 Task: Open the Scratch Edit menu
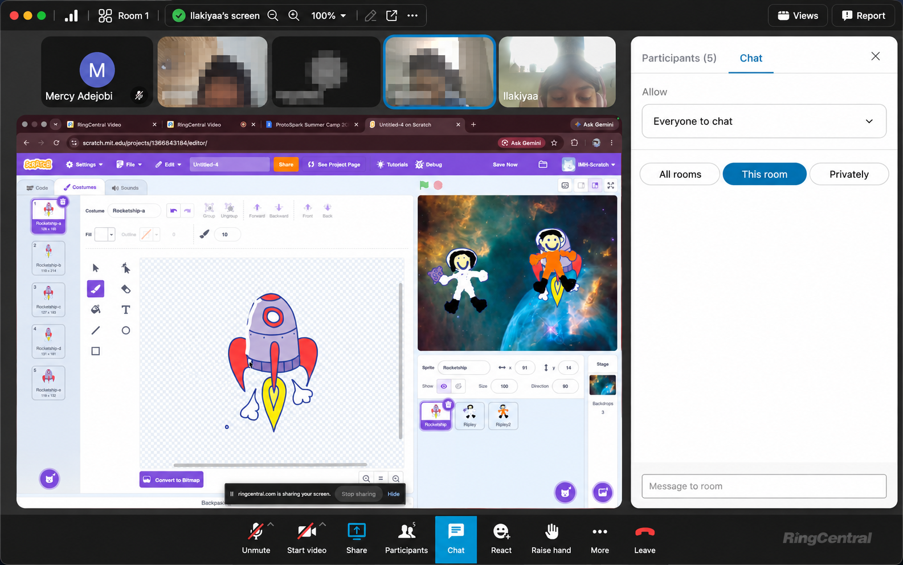pos(168,165)
